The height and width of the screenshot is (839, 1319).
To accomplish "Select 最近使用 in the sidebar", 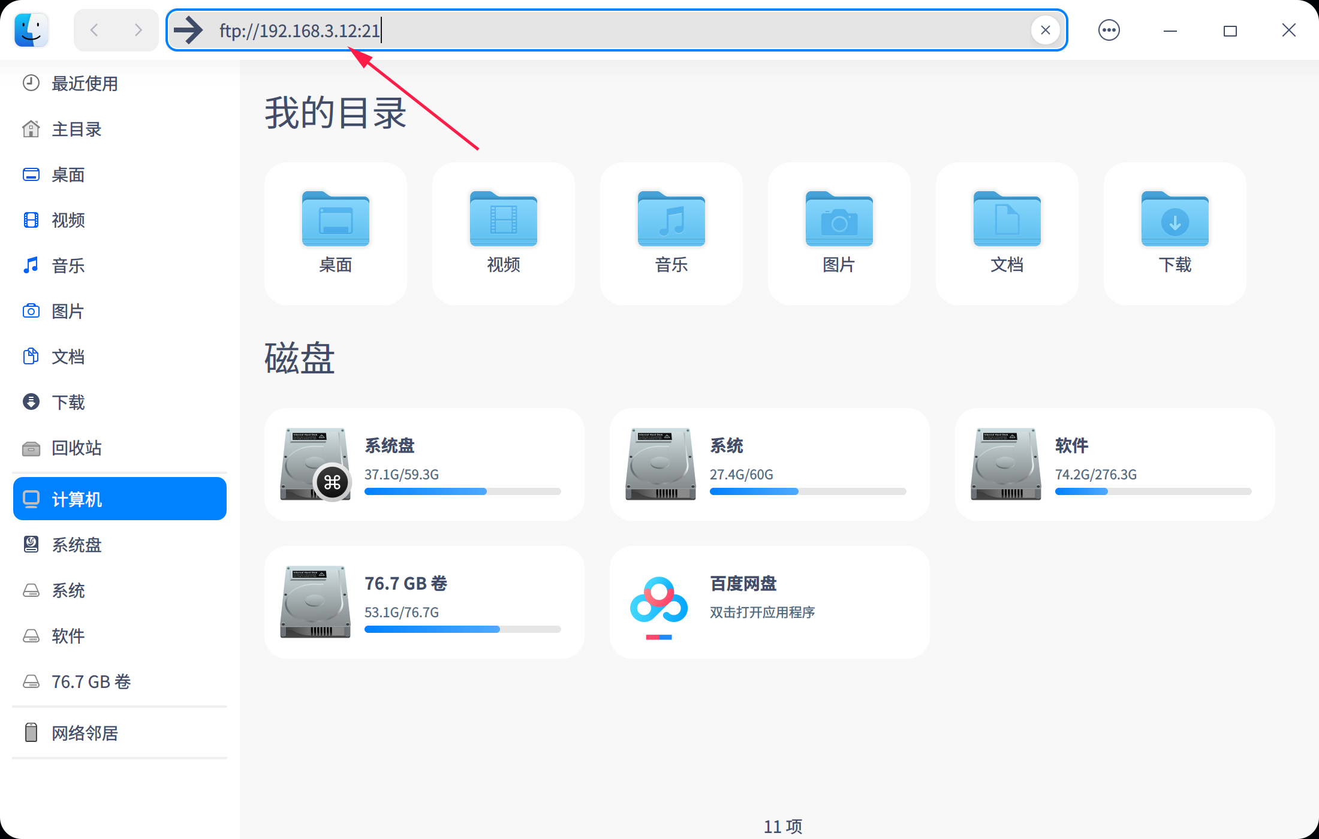I will [84, 83].
